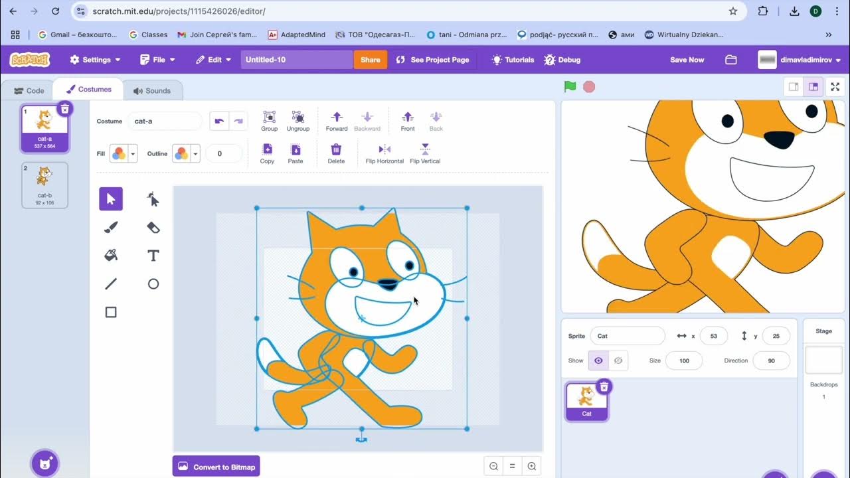Choose the Rectangle tool
Viewport: 850px width, 478px height.
pos(111,312)
